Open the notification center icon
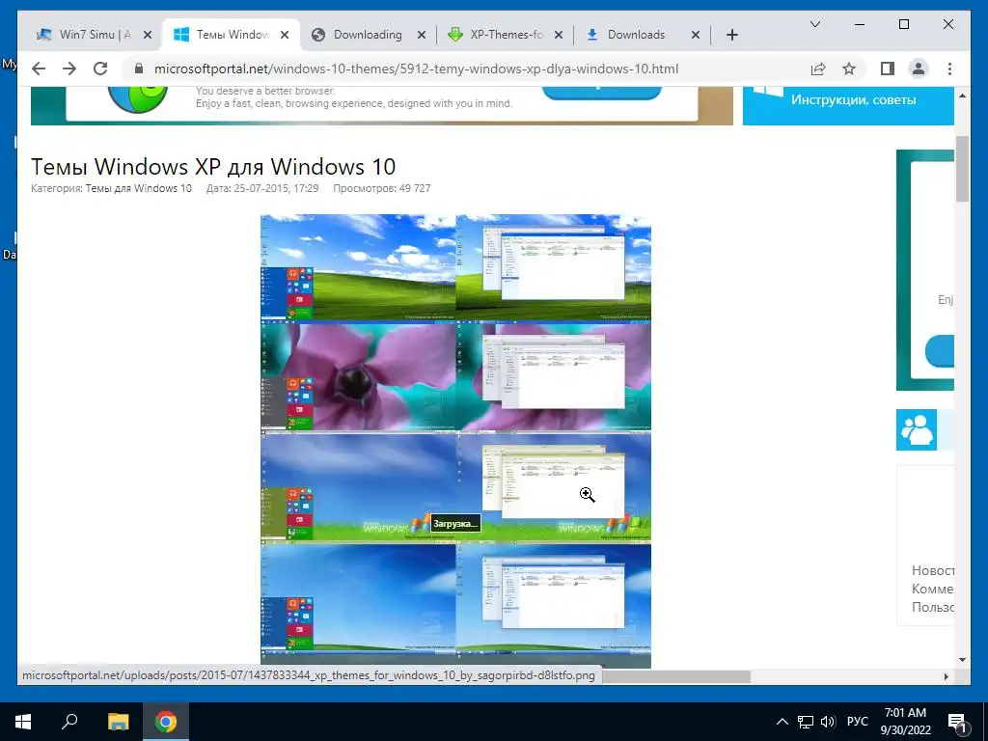This screenshot has width=988, height=741. click(x=958, y=723)
